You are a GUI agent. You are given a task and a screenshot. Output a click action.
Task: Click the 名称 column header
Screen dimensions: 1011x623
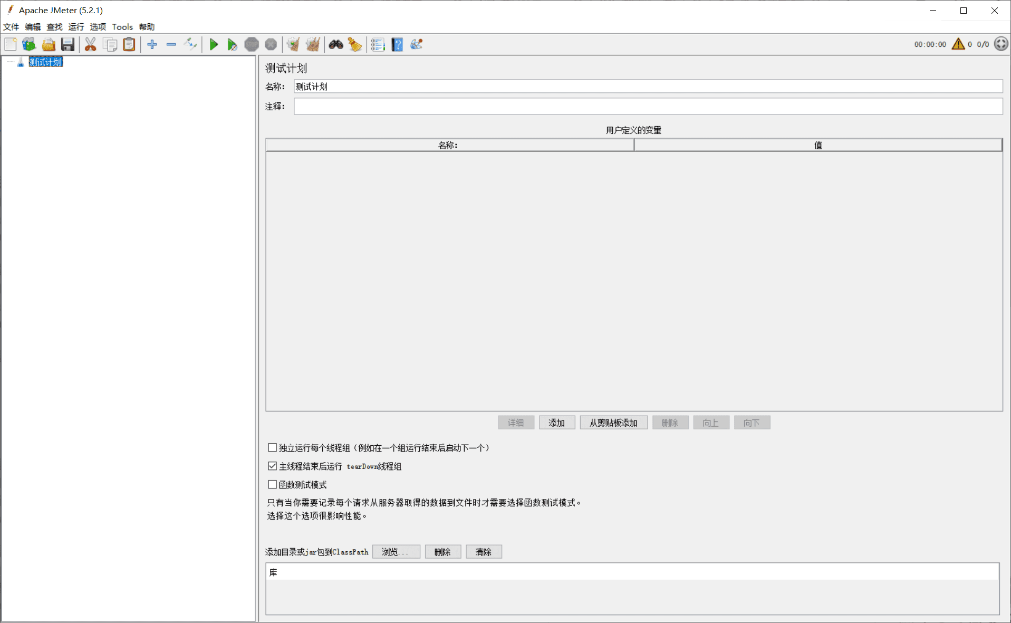[x=449, y=145]
